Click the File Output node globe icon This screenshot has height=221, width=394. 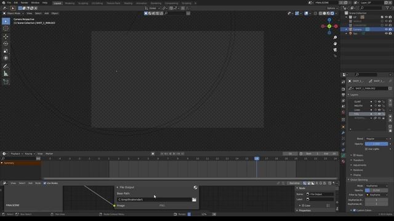pyautogui.click(x=195, y=187)
